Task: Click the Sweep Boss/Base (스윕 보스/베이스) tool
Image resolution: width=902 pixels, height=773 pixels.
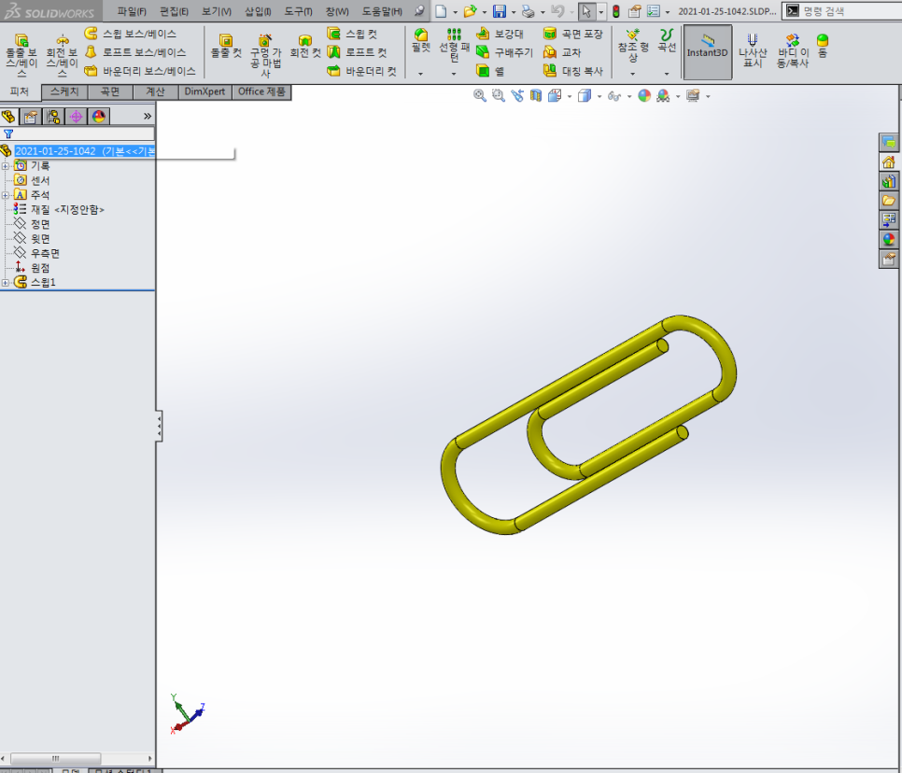Action: pyautogui.click(x=131, y=34)
